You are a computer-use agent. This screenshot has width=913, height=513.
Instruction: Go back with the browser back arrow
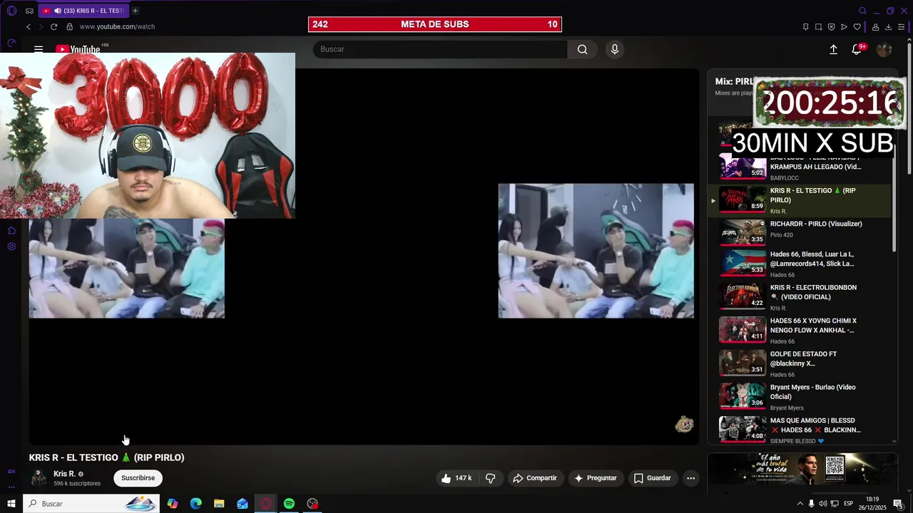29,26
